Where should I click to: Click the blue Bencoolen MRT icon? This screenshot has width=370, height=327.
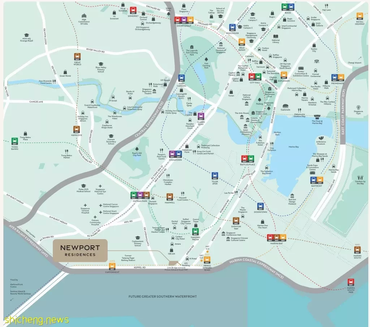pos(232,27)
